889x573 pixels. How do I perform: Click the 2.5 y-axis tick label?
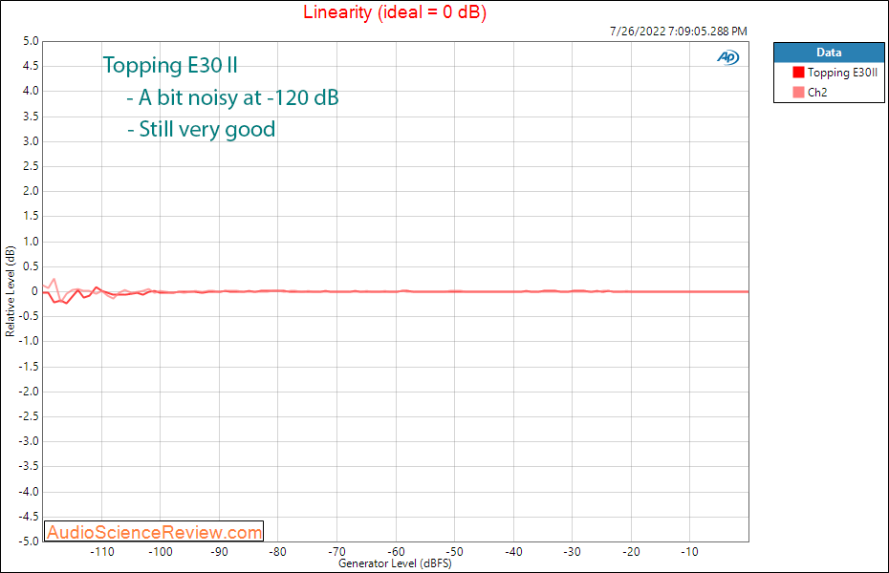(x=32, y=166)
